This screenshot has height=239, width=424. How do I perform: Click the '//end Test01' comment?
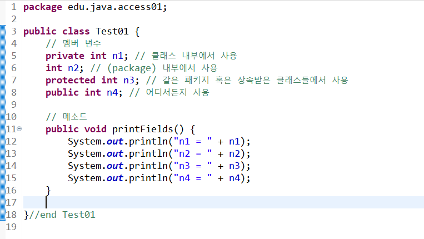pos(62,215)
